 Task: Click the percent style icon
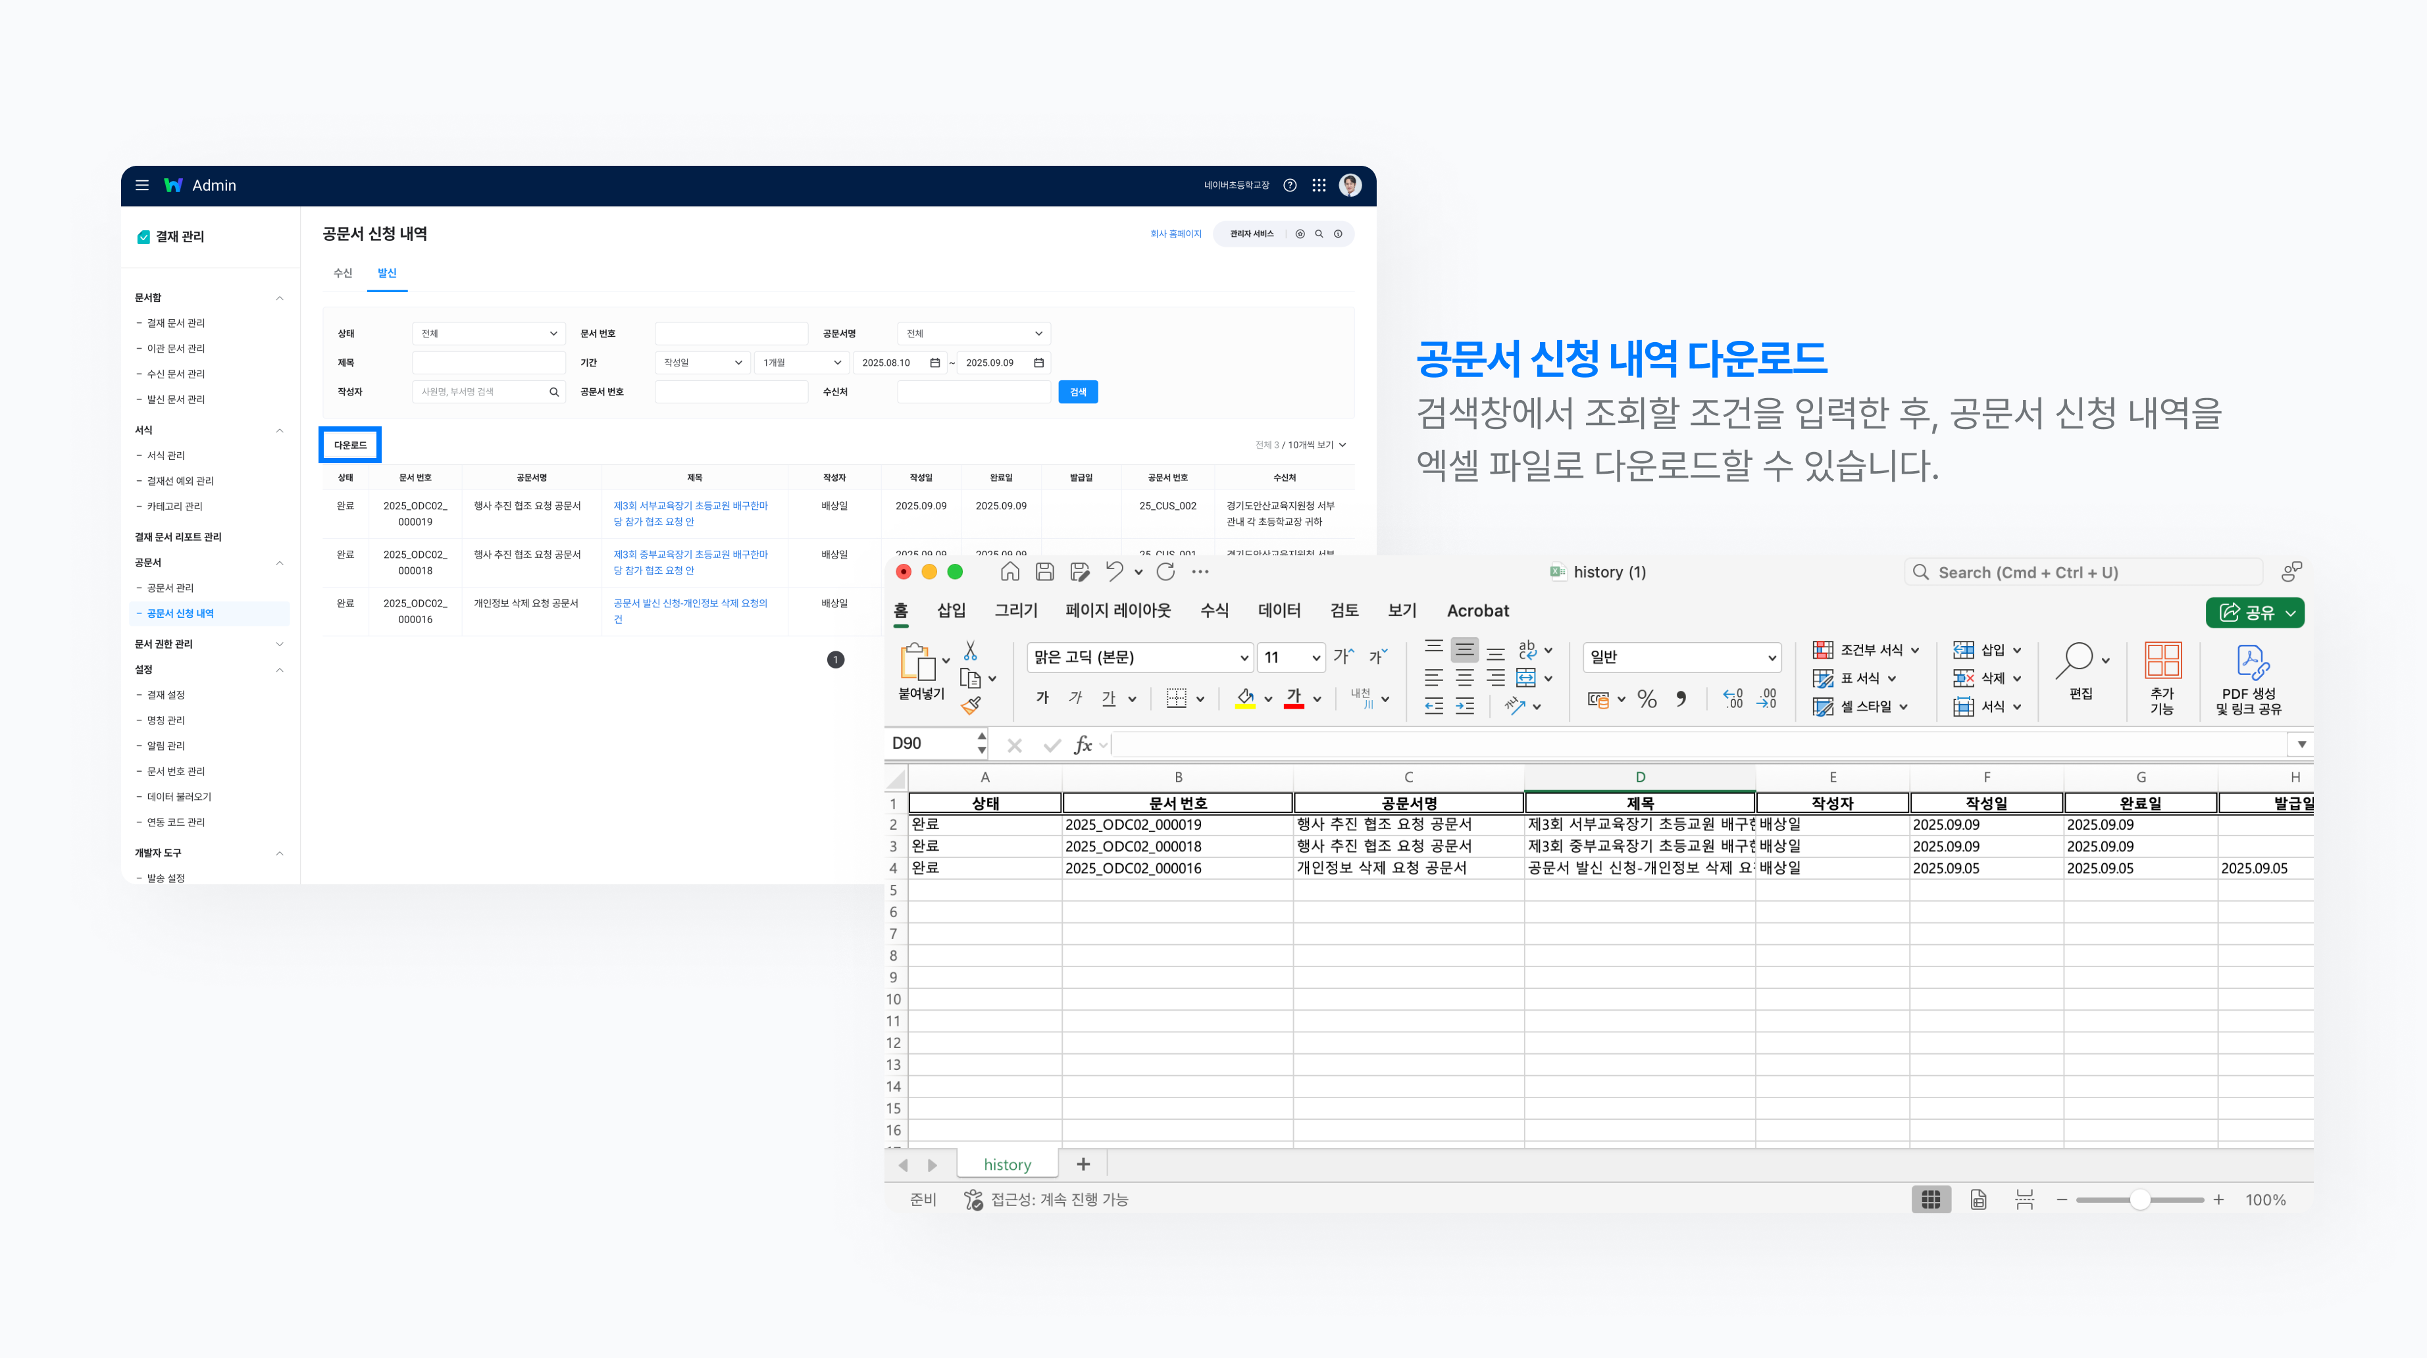click(x=1646, y=699)
